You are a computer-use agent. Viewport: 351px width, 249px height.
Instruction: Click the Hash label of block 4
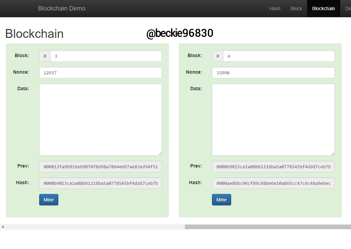pos(195,182)
